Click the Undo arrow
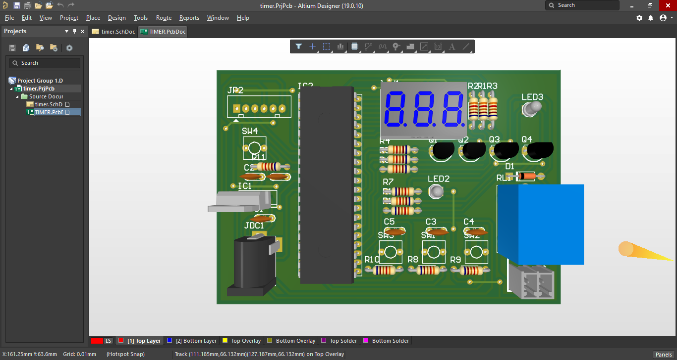This screenshot has width=677, height=360. (60, 5)
